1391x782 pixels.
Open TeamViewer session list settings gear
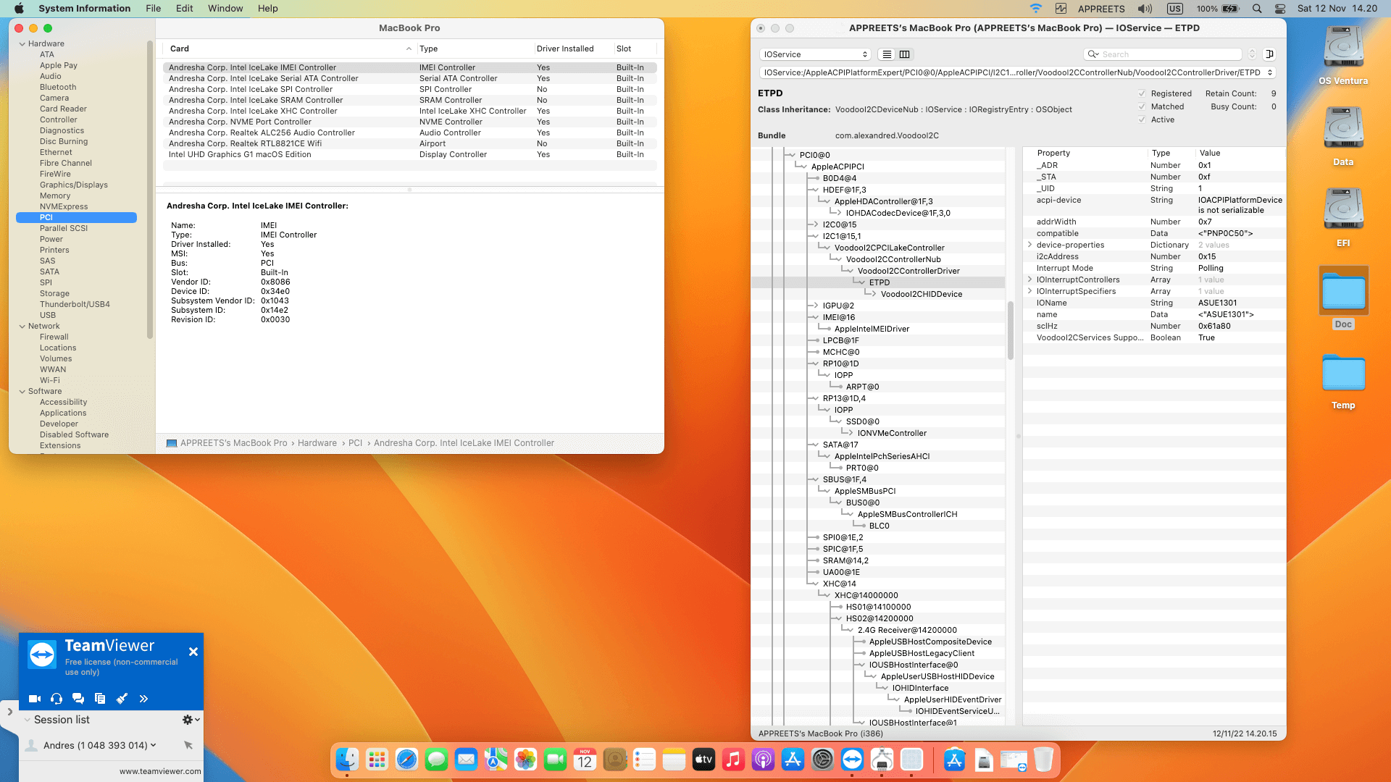click(x=191, y=720)
